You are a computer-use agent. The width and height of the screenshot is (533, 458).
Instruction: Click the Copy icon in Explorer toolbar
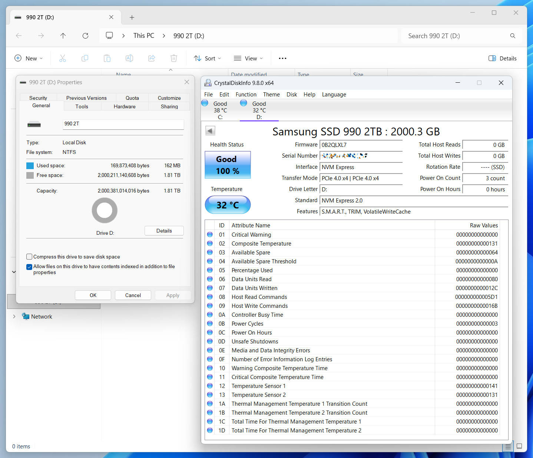pos(85,58)
